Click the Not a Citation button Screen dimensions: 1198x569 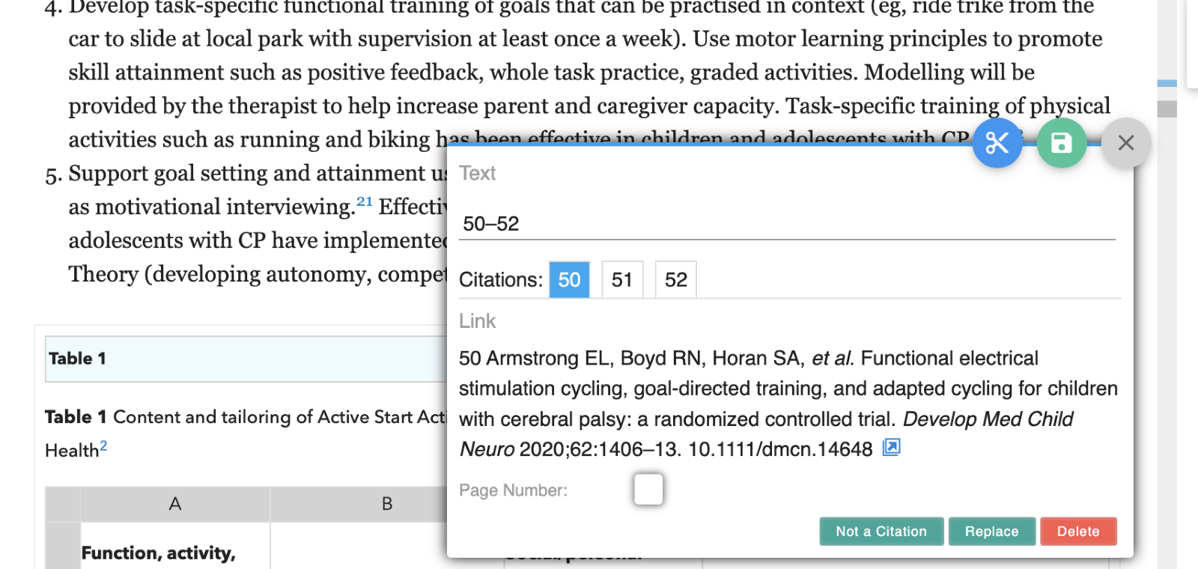[881, 532]
